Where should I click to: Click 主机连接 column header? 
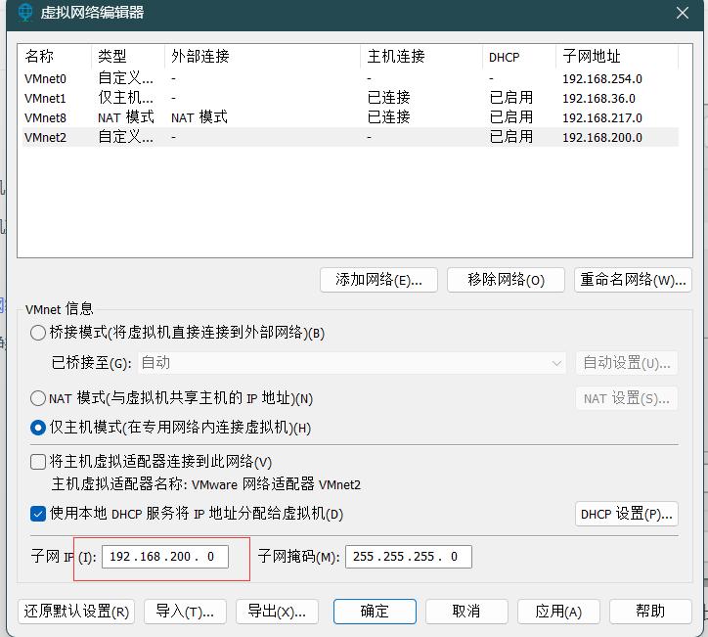[x=421, y=57]
